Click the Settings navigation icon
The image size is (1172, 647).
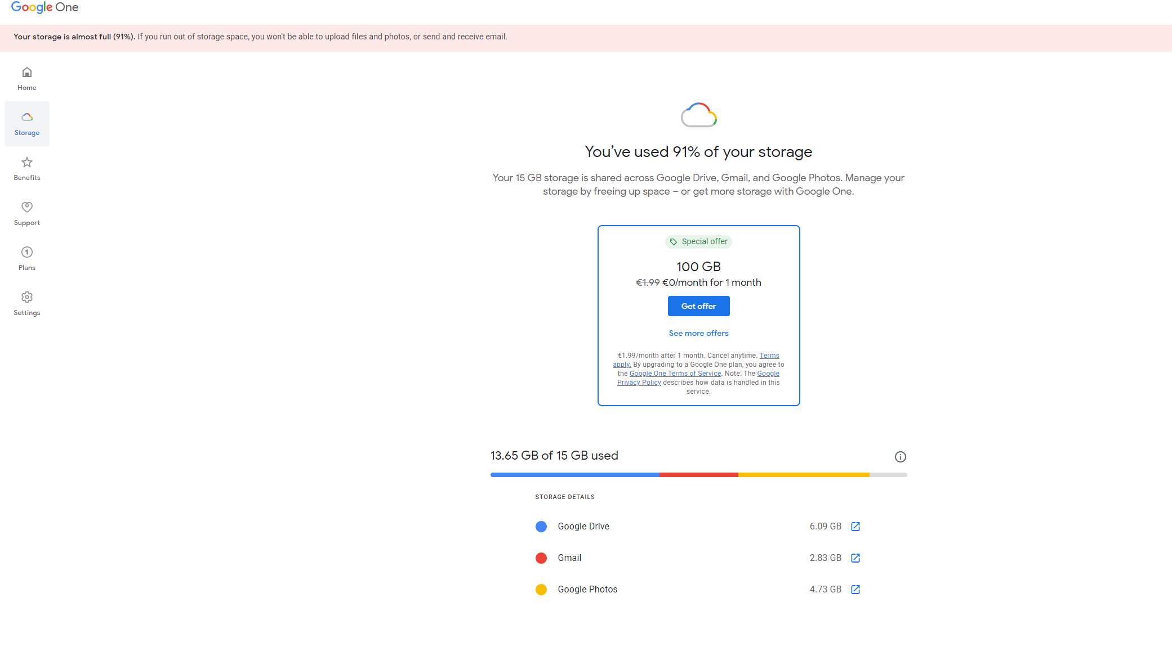(27, 296)
